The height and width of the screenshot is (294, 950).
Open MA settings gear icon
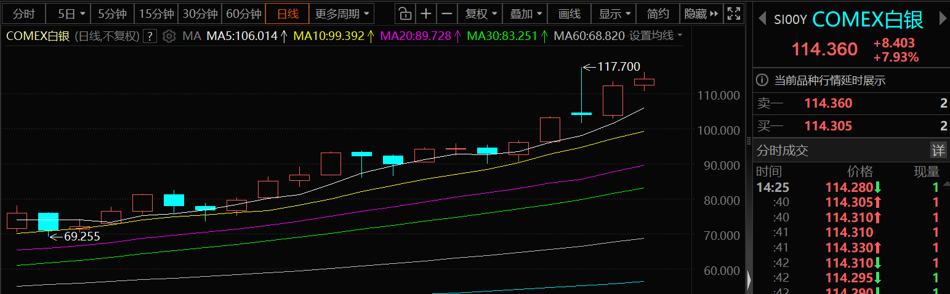click(169, 36)
